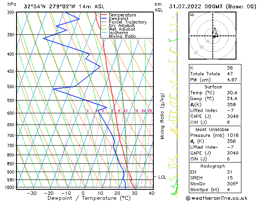Screen dimensions: 260x201
Task: Click the kt label in hodograph
Action: point(192,15)
